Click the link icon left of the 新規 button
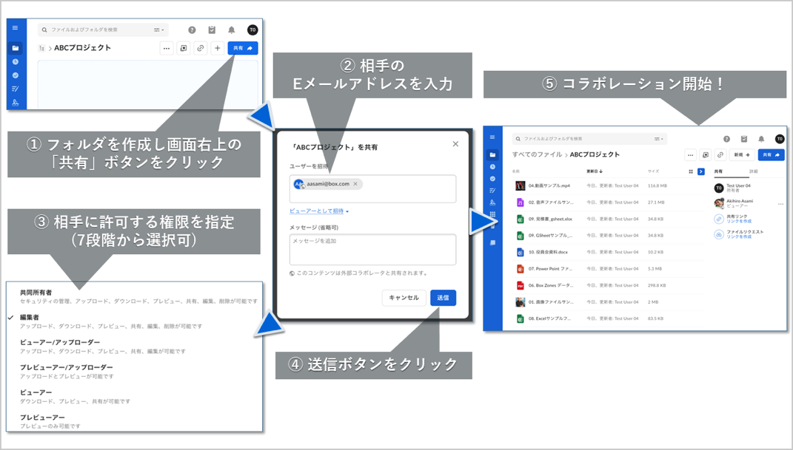793x450 pixels. [720, 155]
